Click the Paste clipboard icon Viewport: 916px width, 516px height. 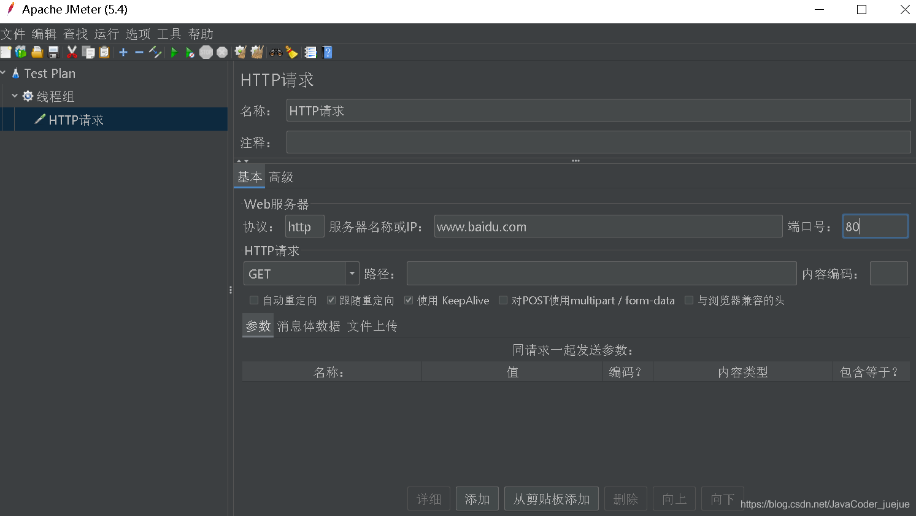[104, 52]
